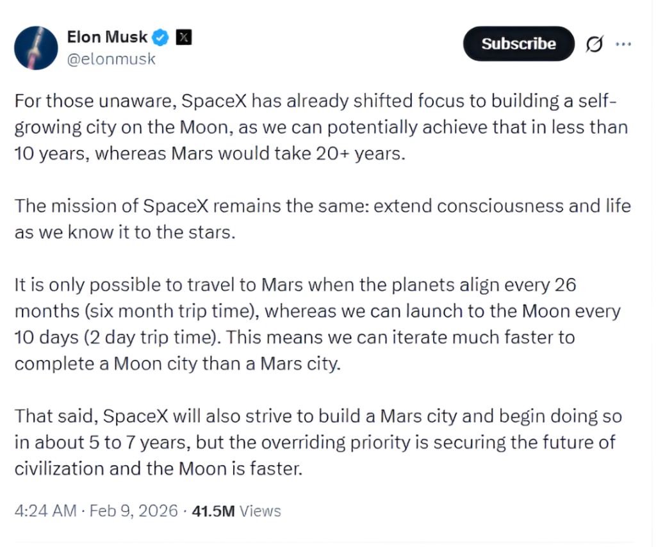
Task: Click the paragraph starting "For those unaware"
Action: (320, 128)
